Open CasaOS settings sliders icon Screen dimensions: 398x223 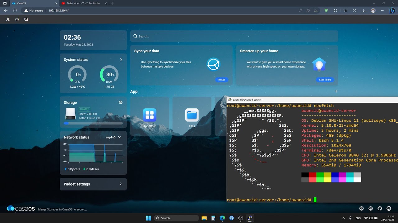click(x=17, y=19)
